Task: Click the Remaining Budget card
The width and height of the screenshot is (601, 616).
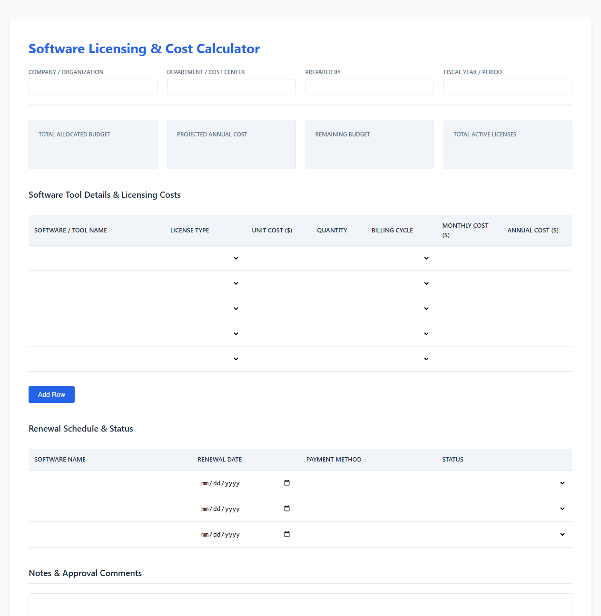Action: click(370, 144)
